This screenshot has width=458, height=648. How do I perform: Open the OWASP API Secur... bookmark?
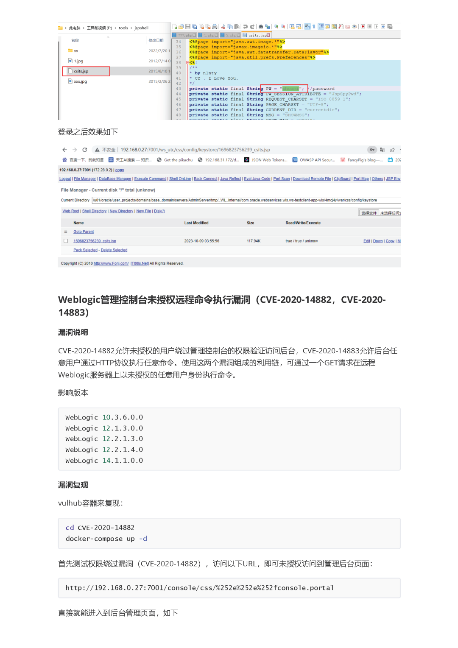click(x=314, y=160)
